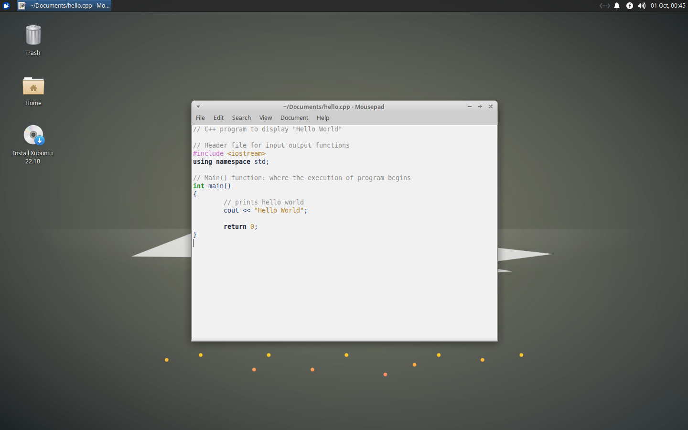Viewport: 688px width, 430px height.
Task: Open the notification bell indicator
Action: coord(617,5)
